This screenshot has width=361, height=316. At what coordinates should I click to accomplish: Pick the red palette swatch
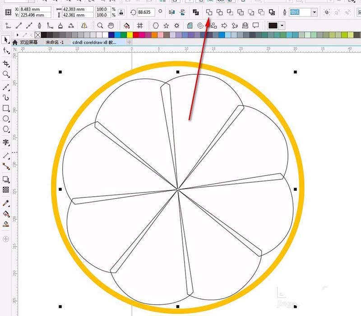tap(136, 35)
